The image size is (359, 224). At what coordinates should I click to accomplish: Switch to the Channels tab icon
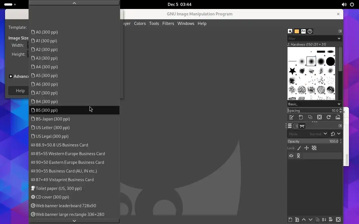pos(296,126)
